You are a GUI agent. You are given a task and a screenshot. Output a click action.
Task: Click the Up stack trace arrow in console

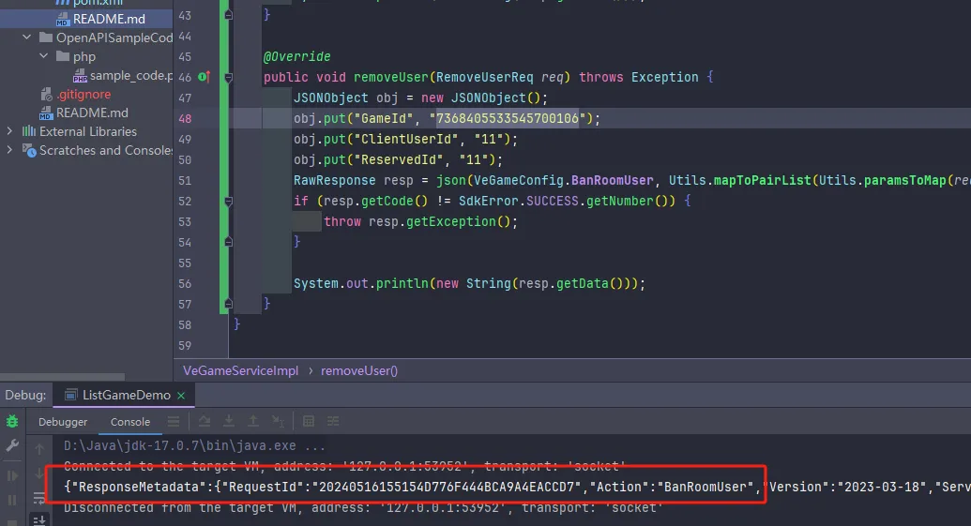39,448
